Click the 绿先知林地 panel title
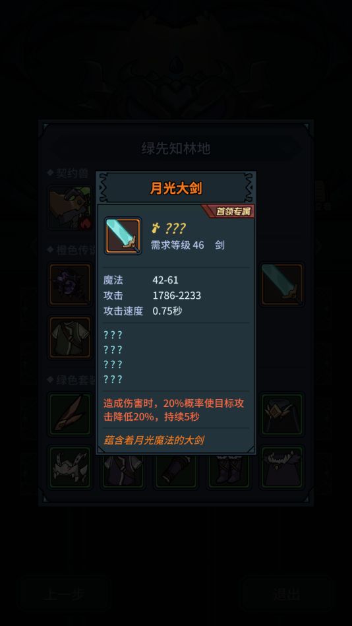The image size is (352, 626). click(176, 148)
